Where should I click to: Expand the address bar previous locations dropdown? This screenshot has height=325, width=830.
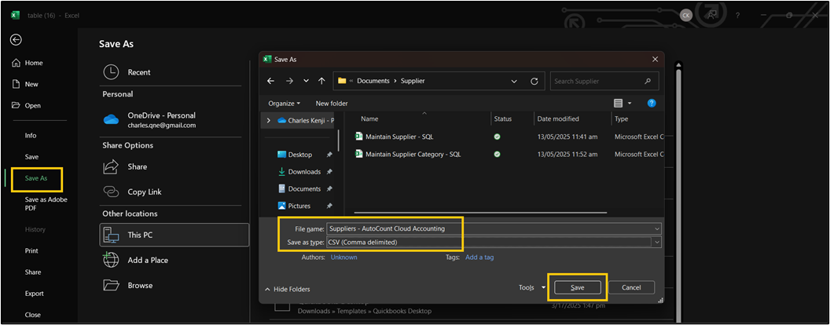point(514,82)
